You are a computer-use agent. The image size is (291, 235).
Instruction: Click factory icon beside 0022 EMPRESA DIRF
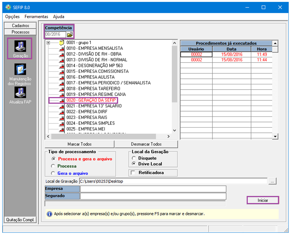click(x=62, y=112)
